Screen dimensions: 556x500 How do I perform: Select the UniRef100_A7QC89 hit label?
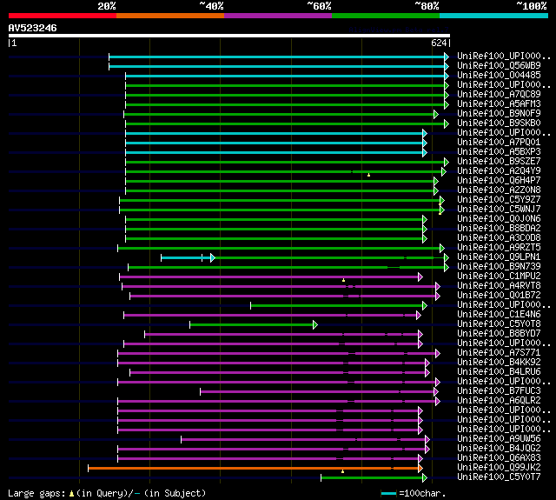(x=499, y=95)
